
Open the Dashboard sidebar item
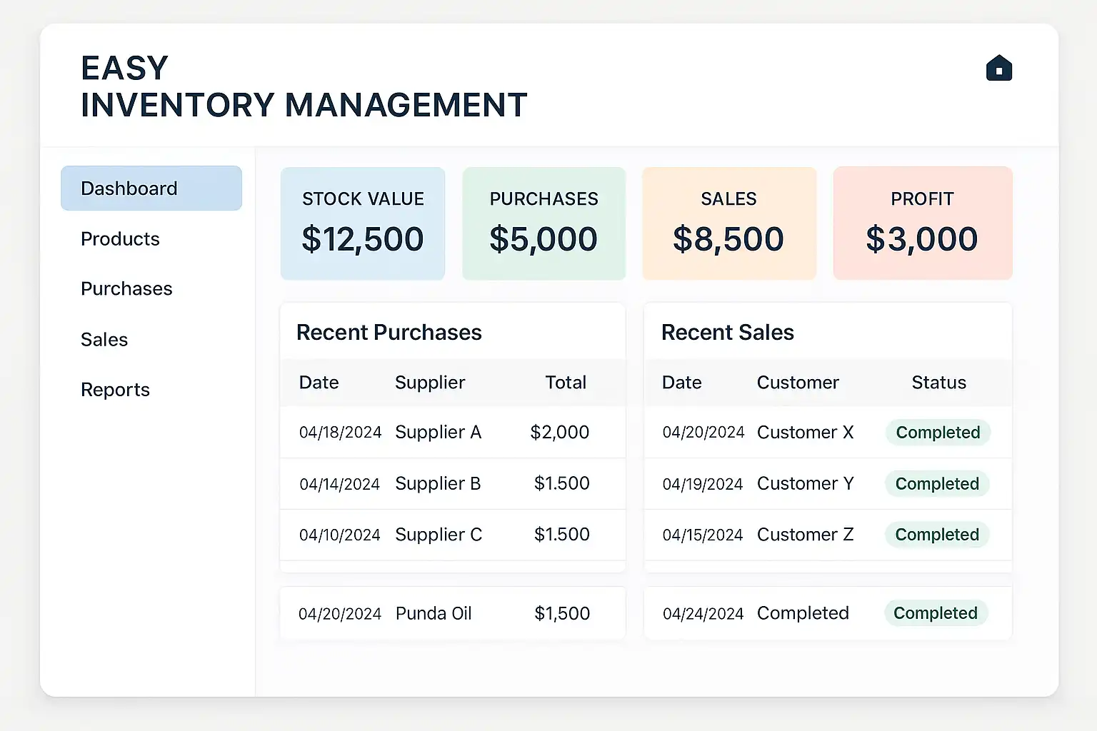(x=151, y=188)
